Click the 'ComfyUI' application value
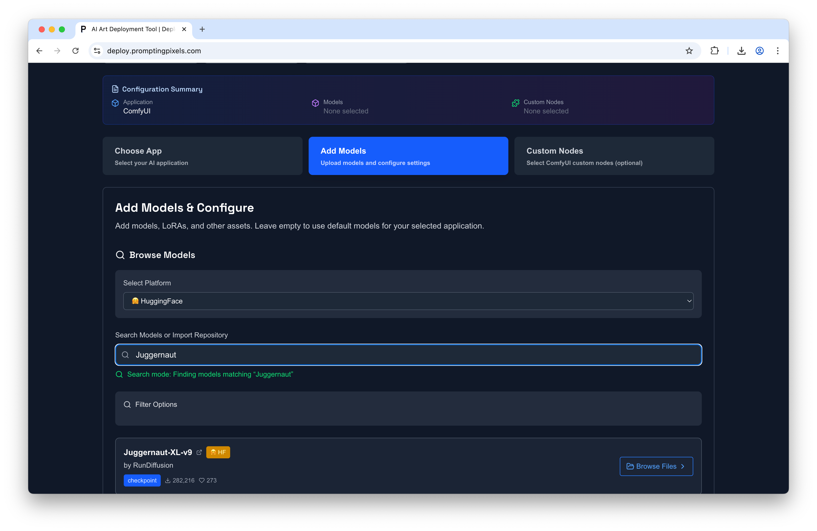This screenshot has width=817, height=531. point(137,111)
